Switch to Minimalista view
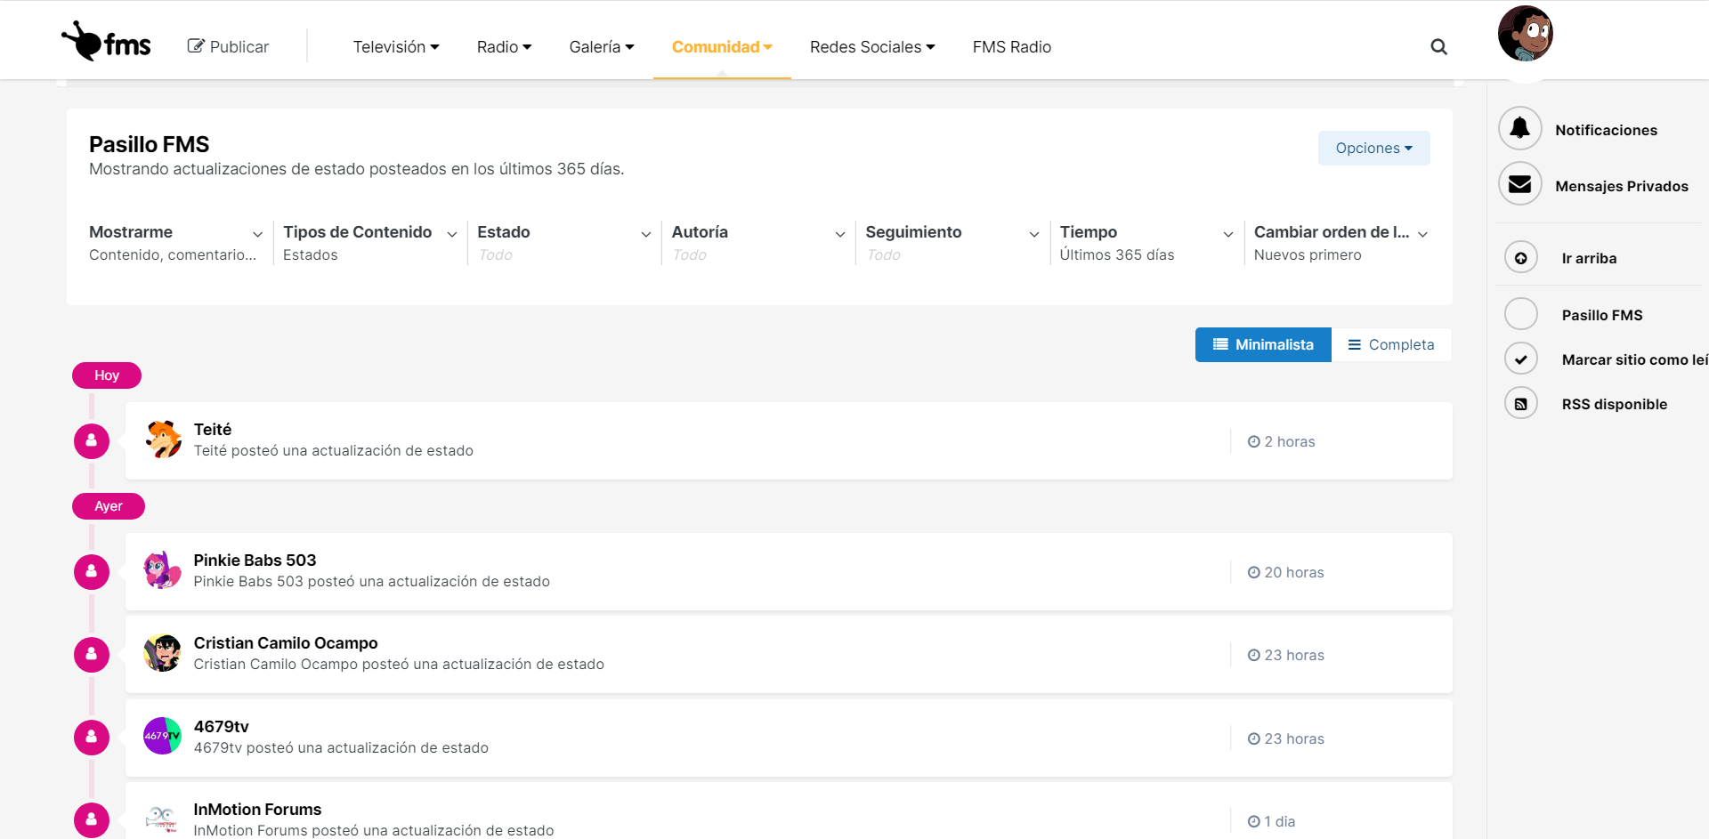This screenshot has height=839, width=1709. pyautogui.click(x=1262, y=344)
